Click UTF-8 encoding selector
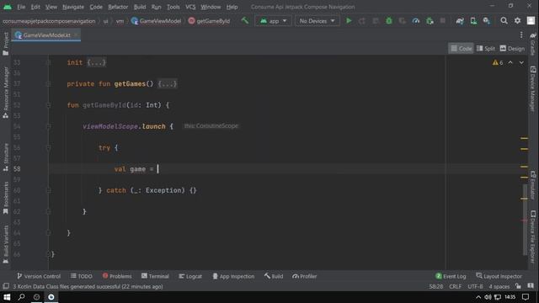Screen dimensions: 539x303 tap(475, 286)
